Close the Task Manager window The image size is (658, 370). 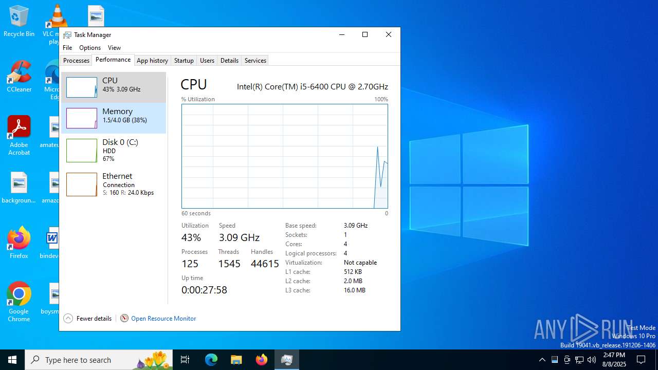coord(389,34)
